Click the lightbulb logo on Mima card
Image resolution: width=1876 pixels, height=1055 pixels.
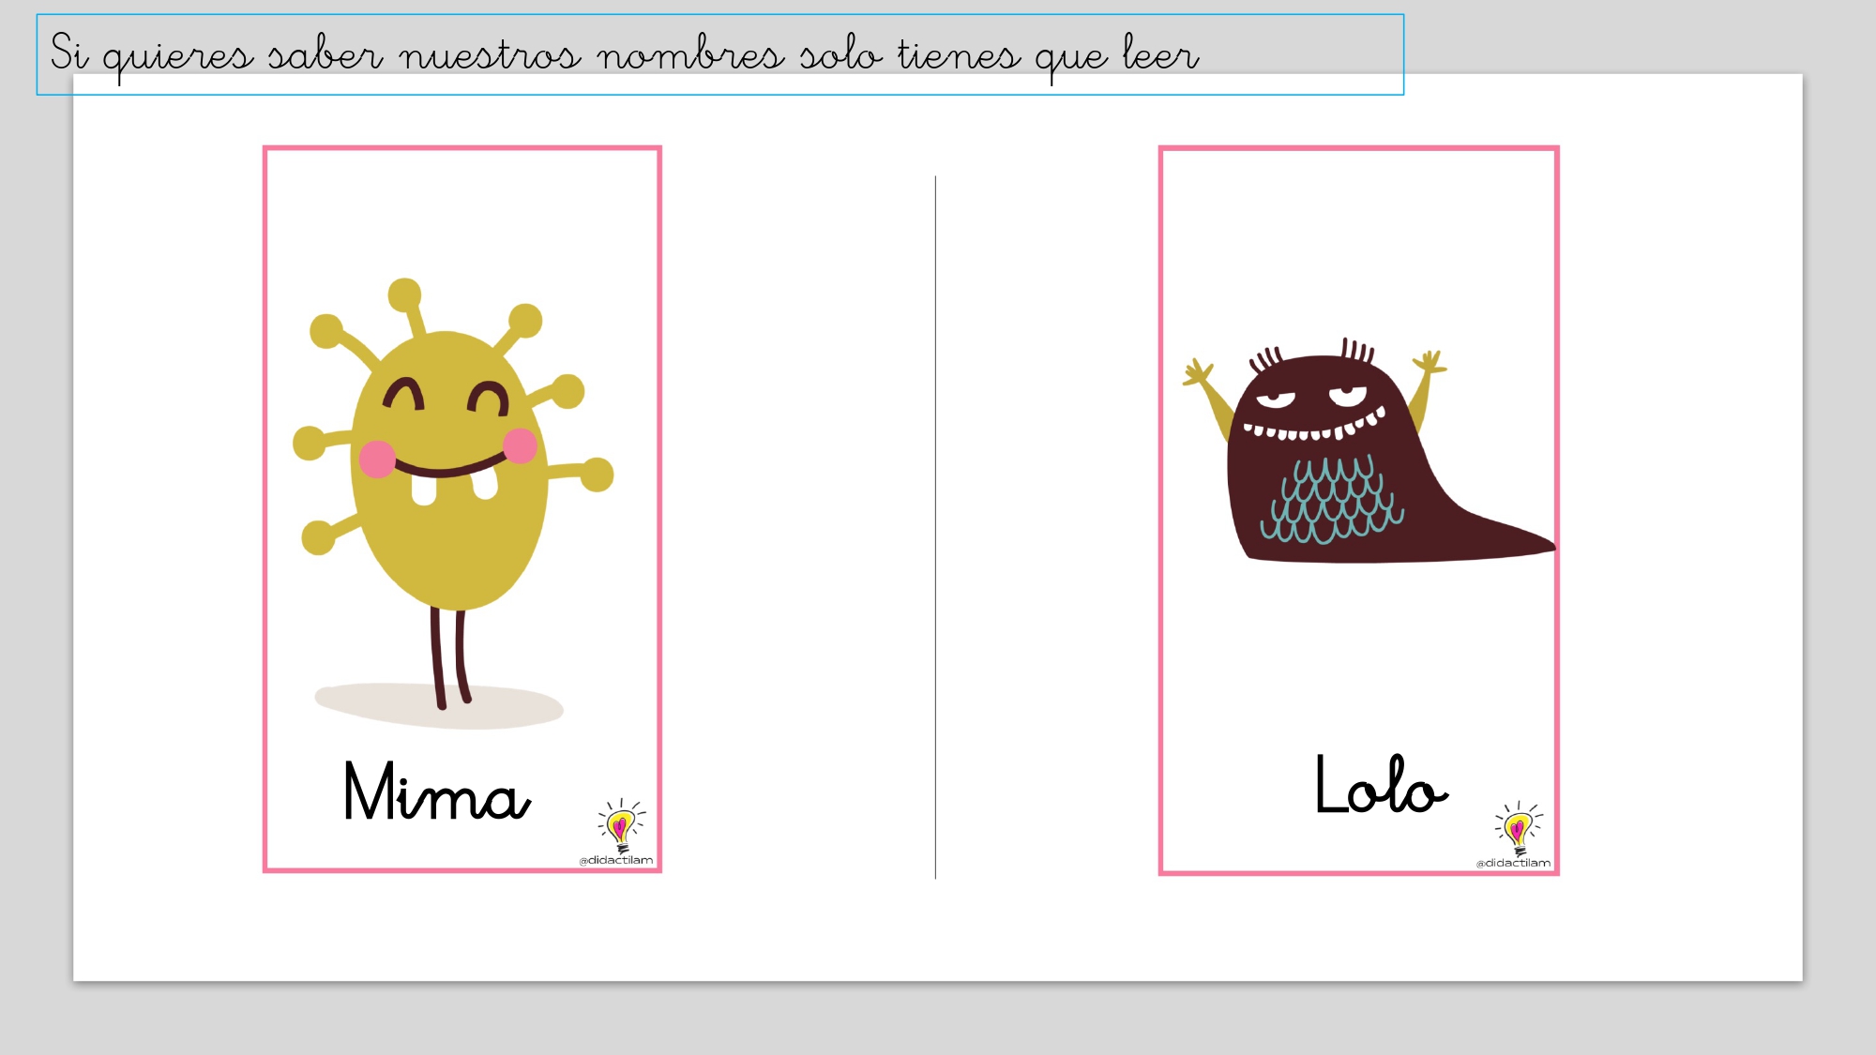pos(621,825)
